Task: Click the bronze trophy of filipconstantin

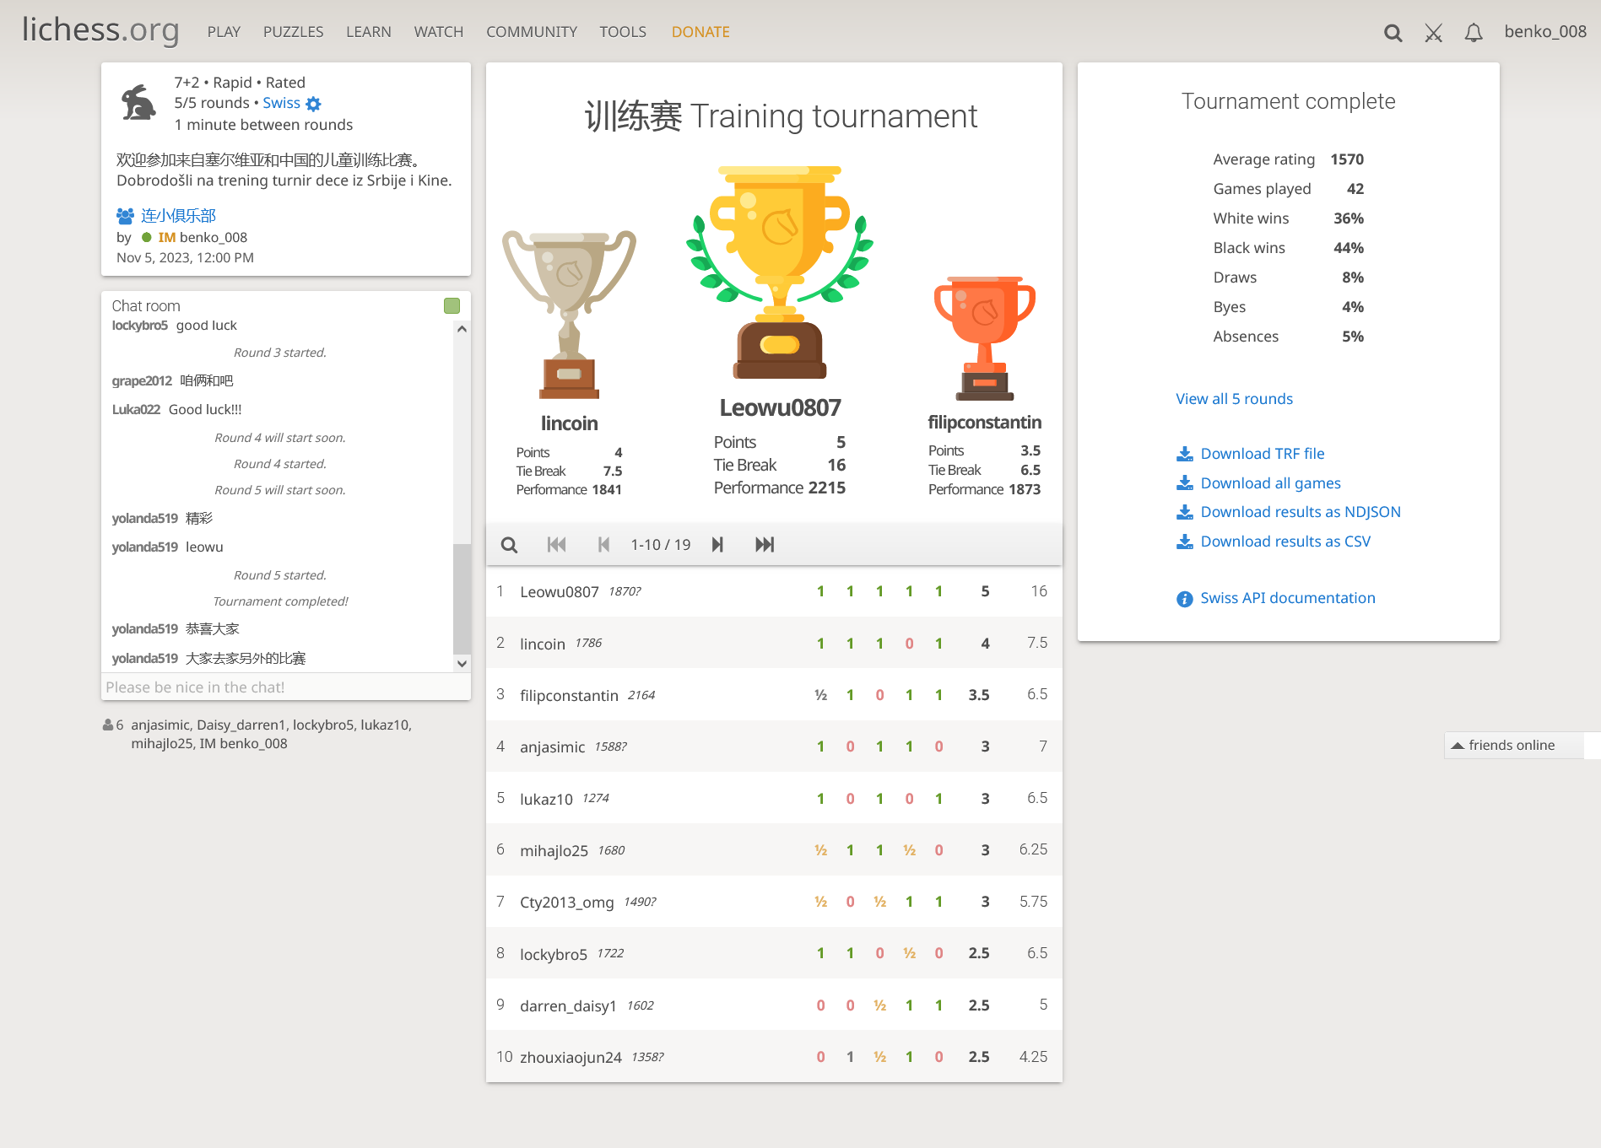Action: [985, 338]
